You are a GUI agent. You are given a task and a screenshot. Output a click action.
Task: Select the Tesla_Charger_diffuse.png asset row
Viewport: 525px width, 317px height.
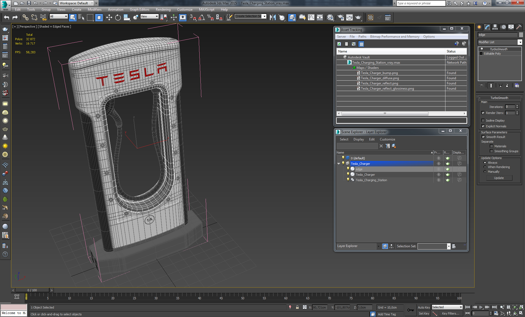[380, 78]
